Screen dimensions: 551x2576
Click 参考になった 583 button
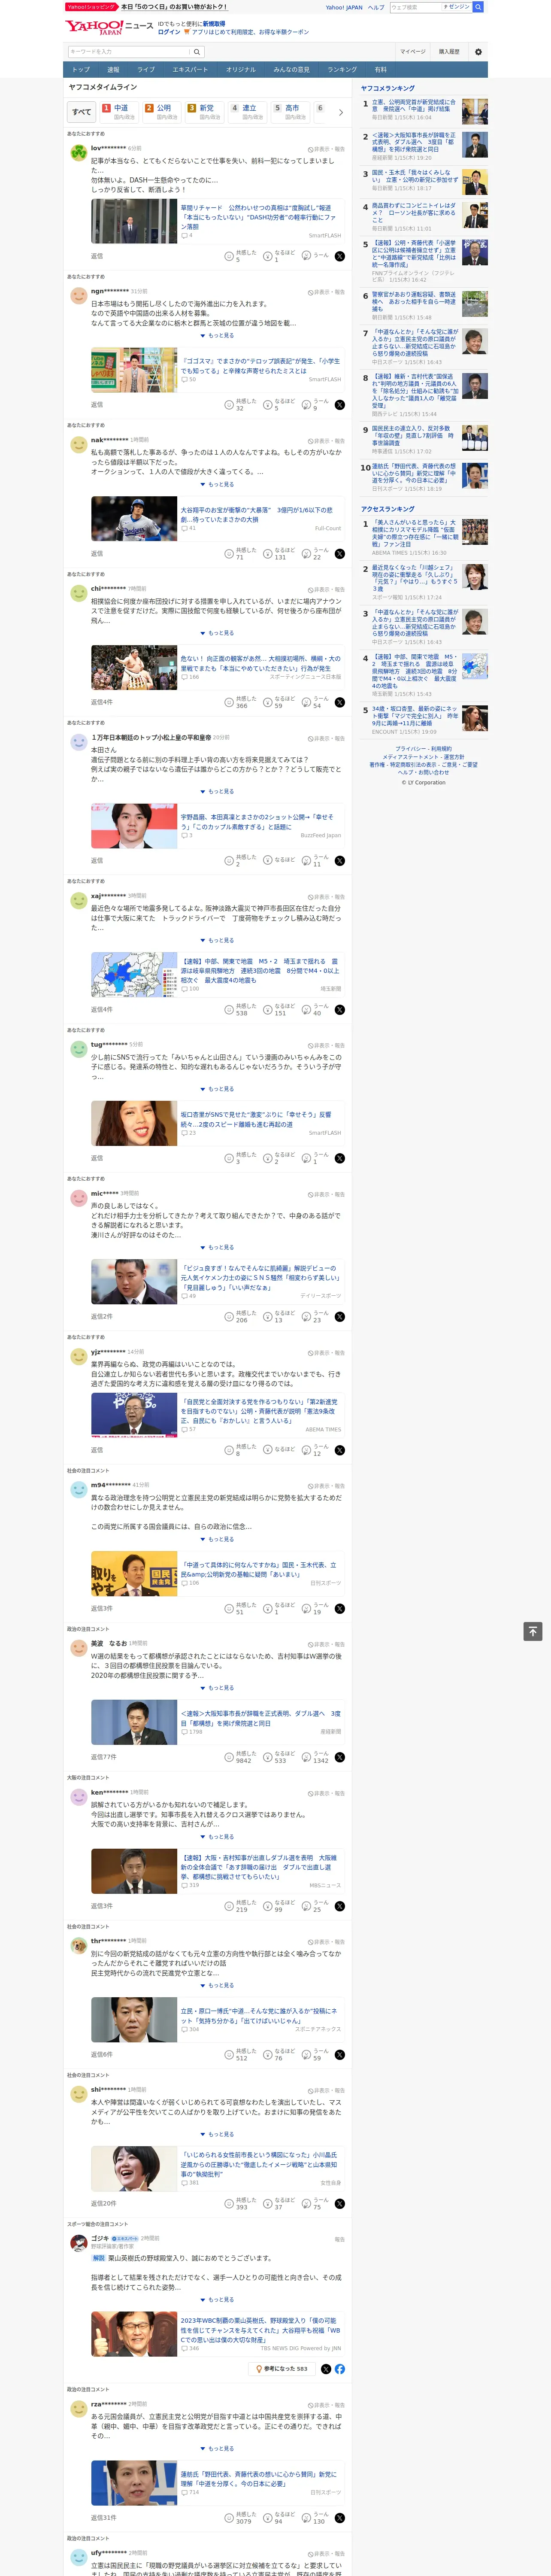pyautogui.click(x=282, y=2369)
